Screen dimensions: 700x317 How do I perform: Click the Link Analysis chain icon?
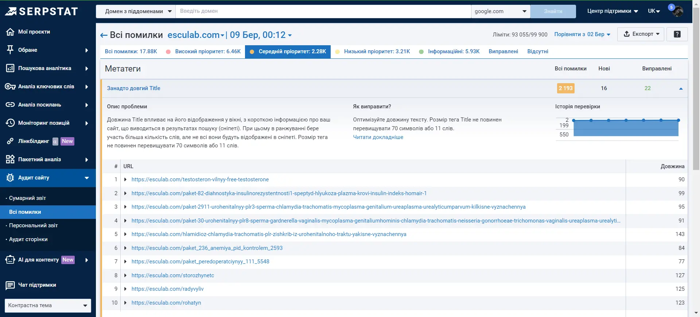[10, 105]
